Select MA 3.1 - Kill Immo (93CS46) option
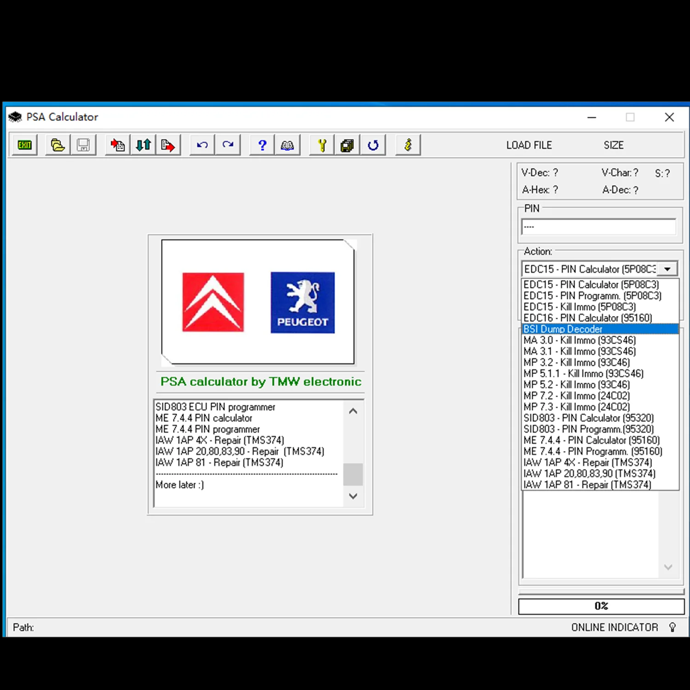Viewport: 690px width, 690px height. pyautogui.click(x=600, y=351)
